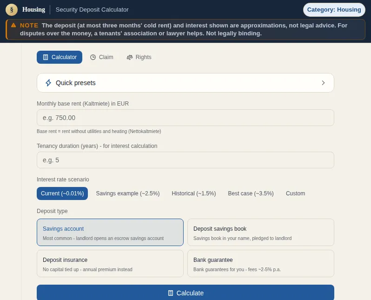This screenshot has height=300, width=371.
Task: Click the Quick presets label
Action: (x=76, y=83)
